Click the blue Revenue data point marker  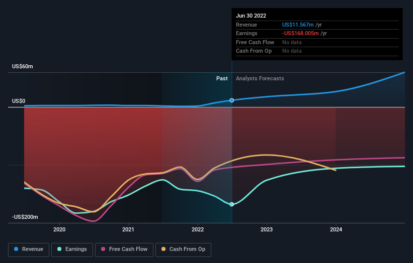(231, 100)
